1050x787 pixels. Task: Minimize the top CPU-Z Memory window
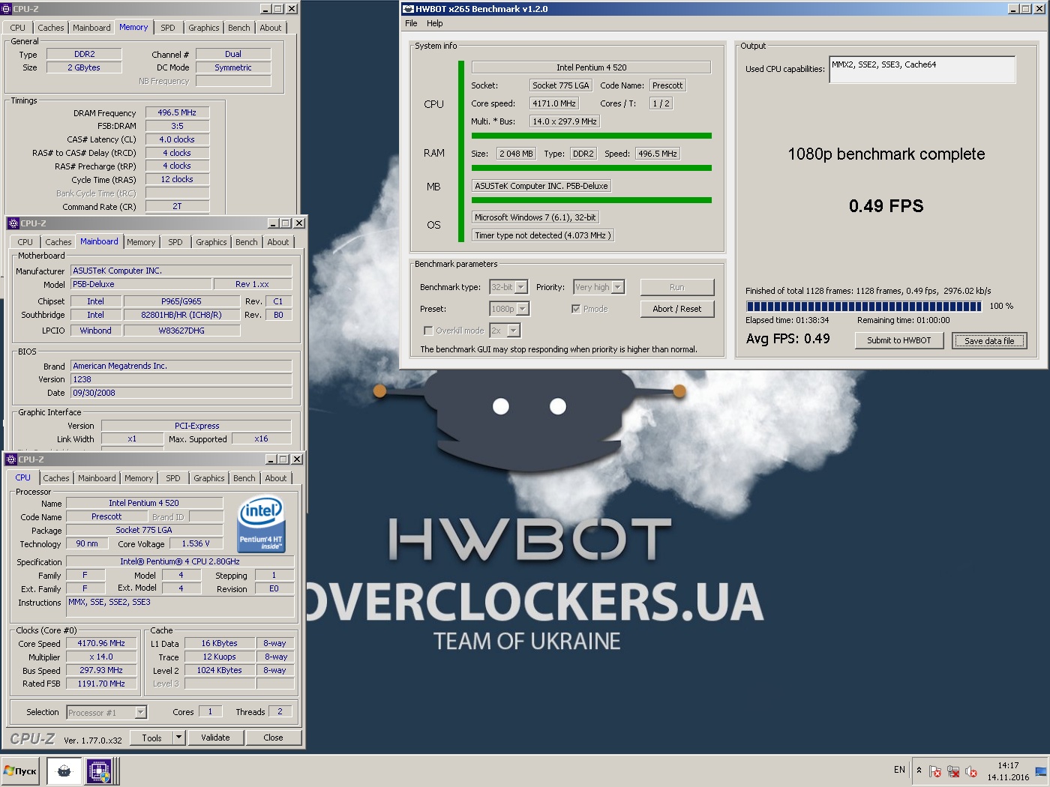point(265,9)
